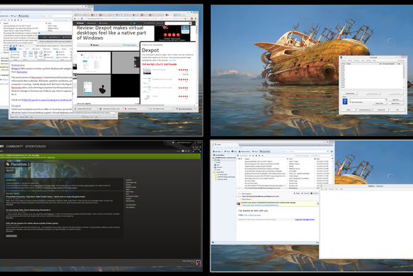The width and height of the screenshot is (413, 276).
Task: Open the friends list avatar icon in Steam
Action: (198, 262)
